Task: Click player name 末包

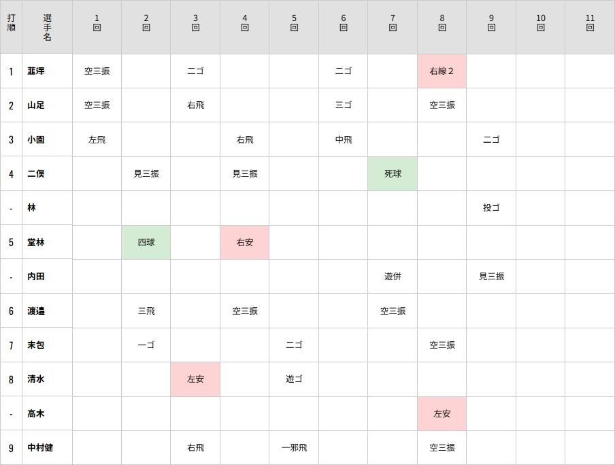Action: click(36, 345)
